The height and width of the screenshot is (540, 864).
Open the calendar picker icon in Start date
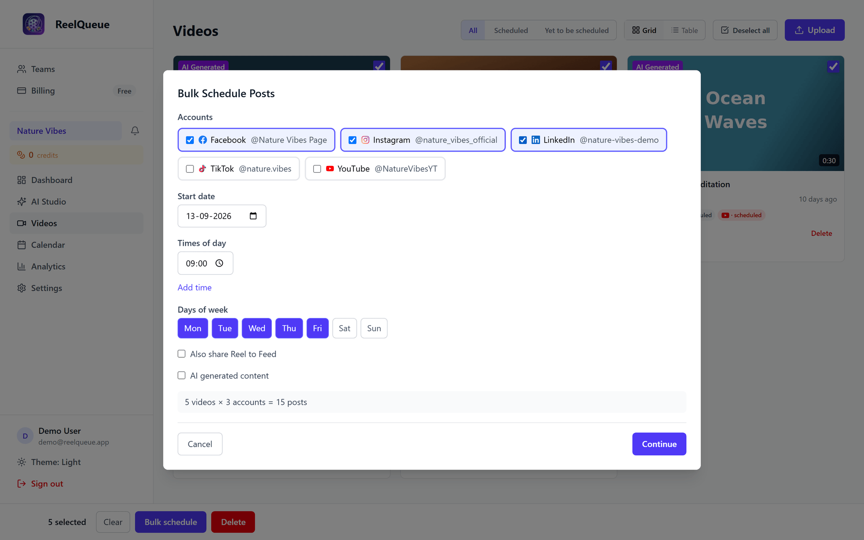[x=253, y=216]
